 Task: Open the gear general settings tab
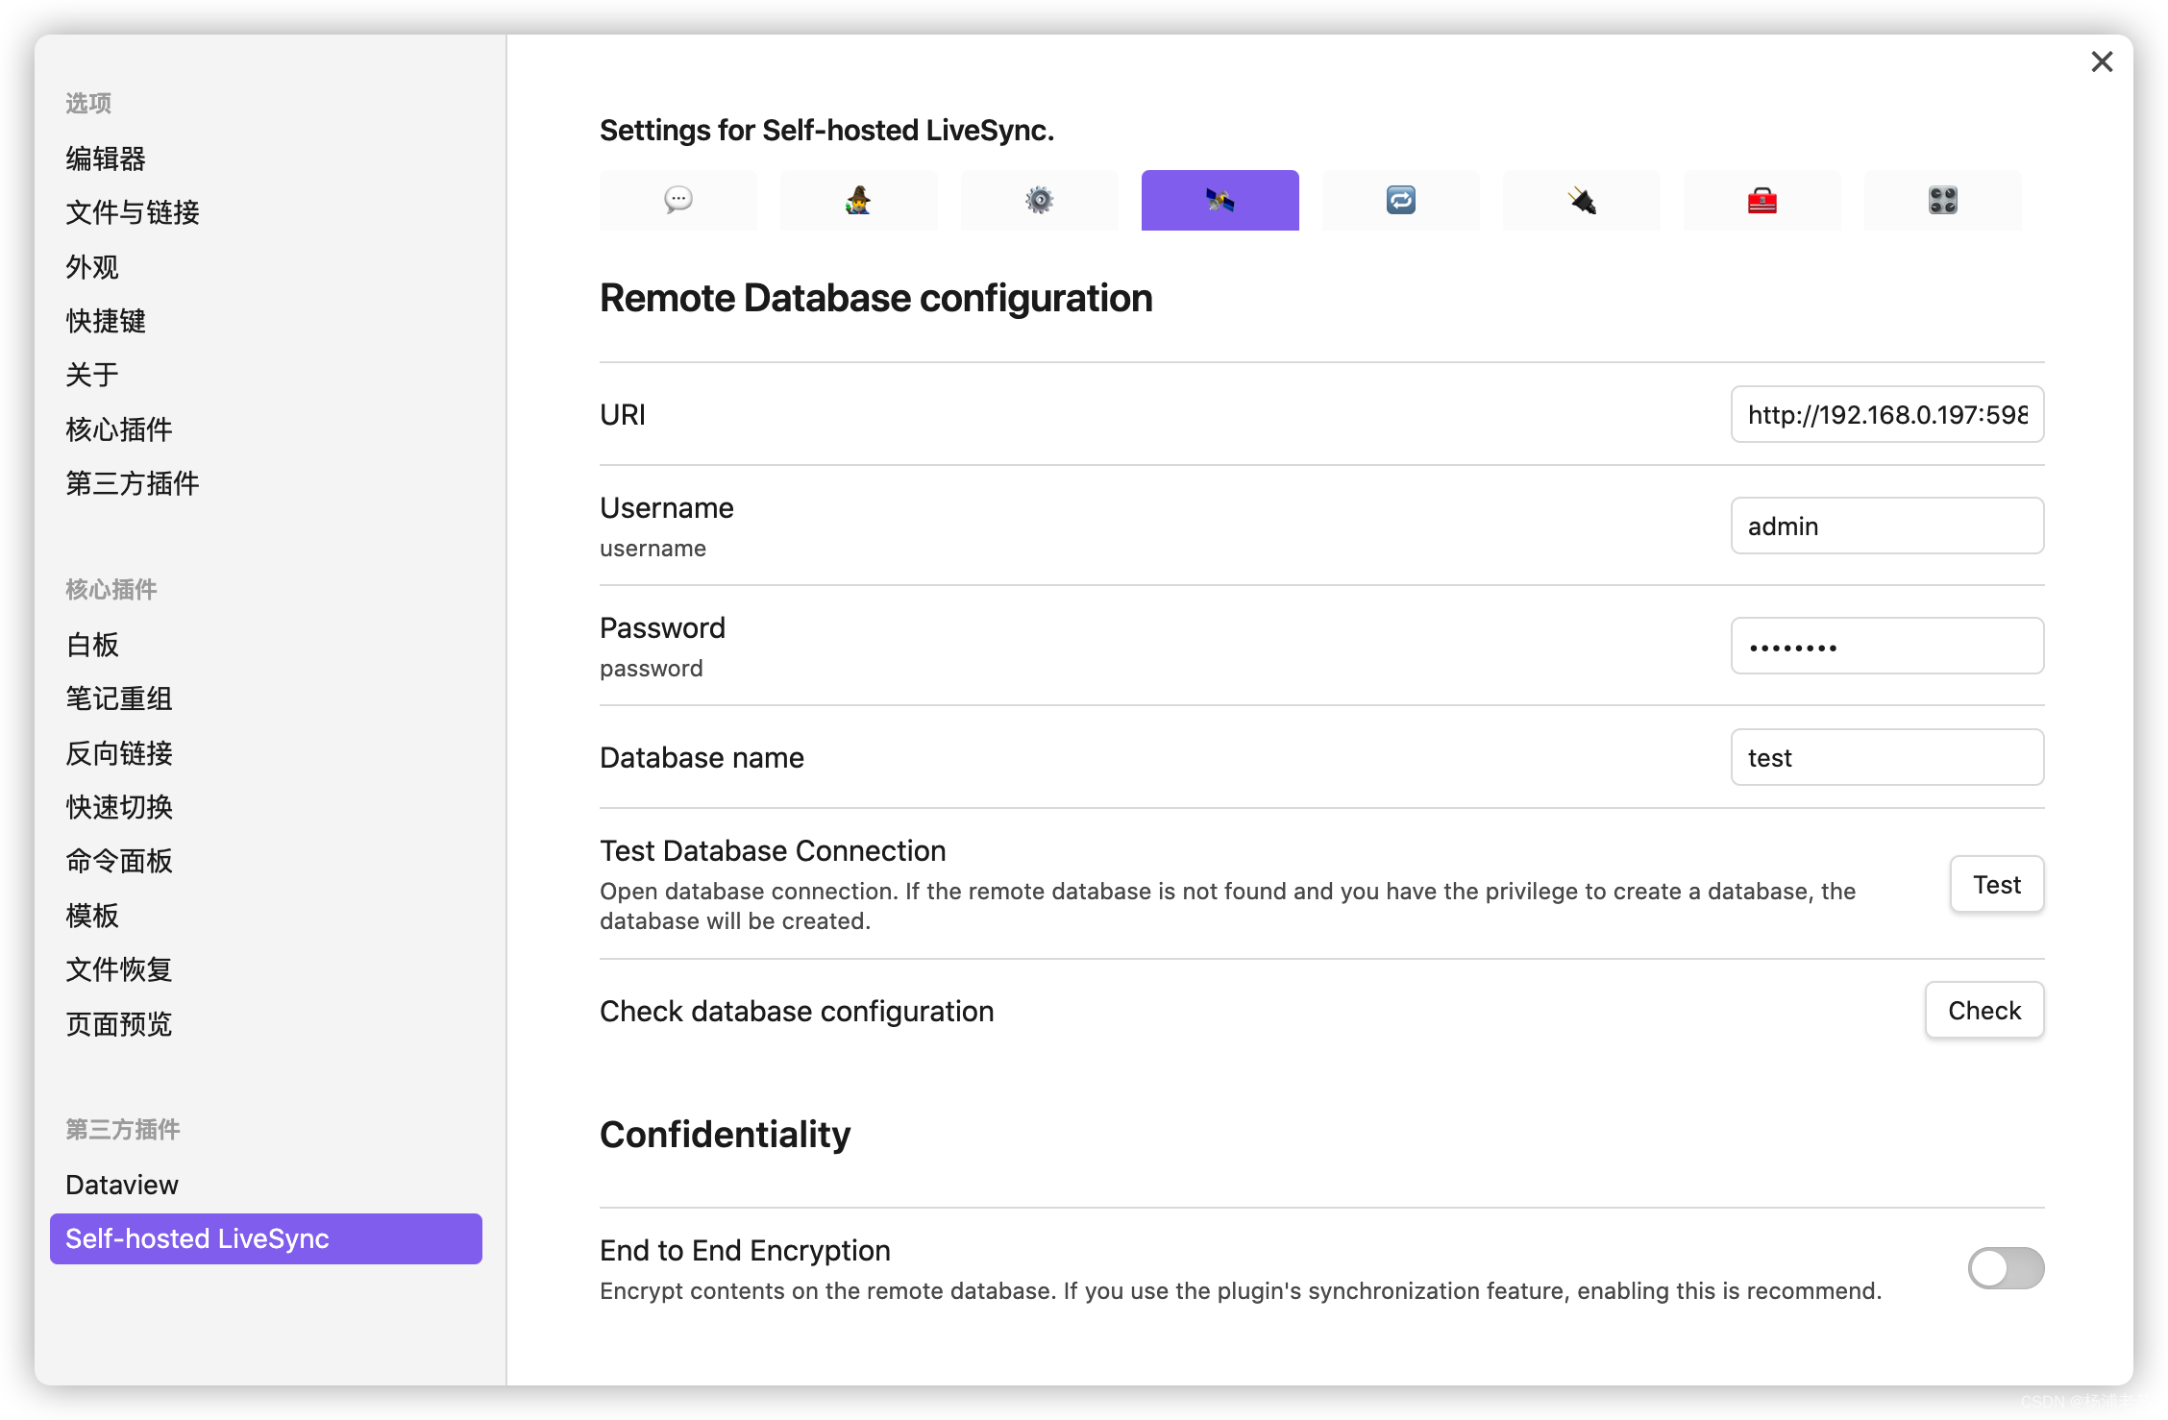[1039, 200]
